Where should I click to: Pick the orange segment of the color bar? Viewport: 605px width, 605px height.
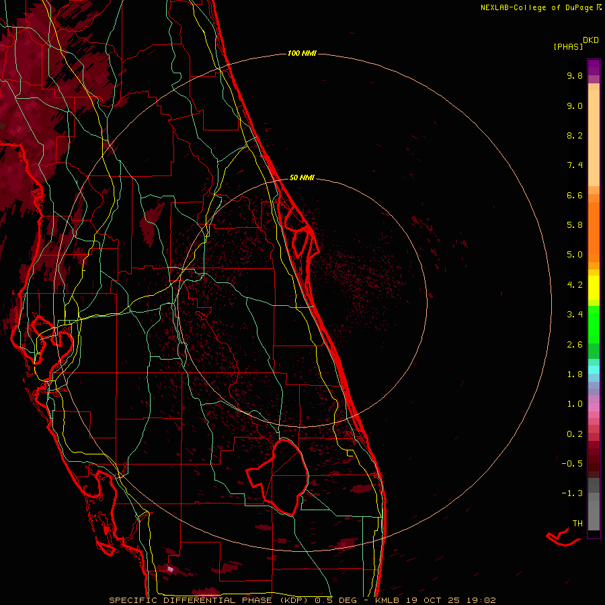click(x=594, y=231)
